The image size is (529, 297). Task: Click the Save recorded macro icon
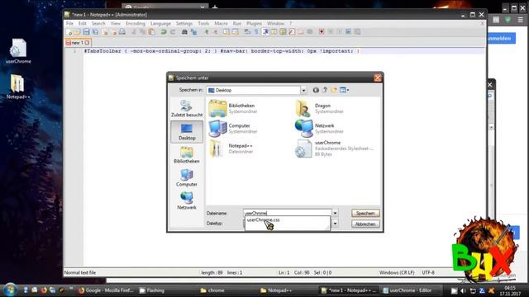point(357,32)
